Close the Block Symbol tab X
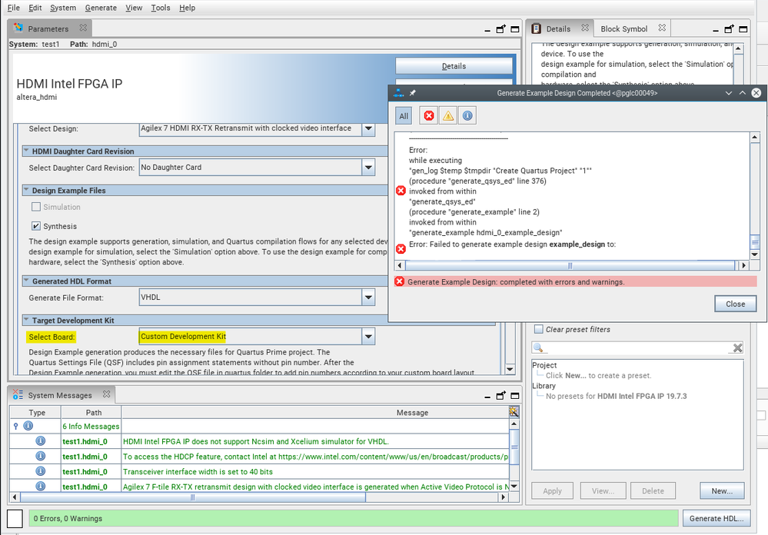Image resolution: width=768 pixels, height=535 pixels. click(662, 28)
